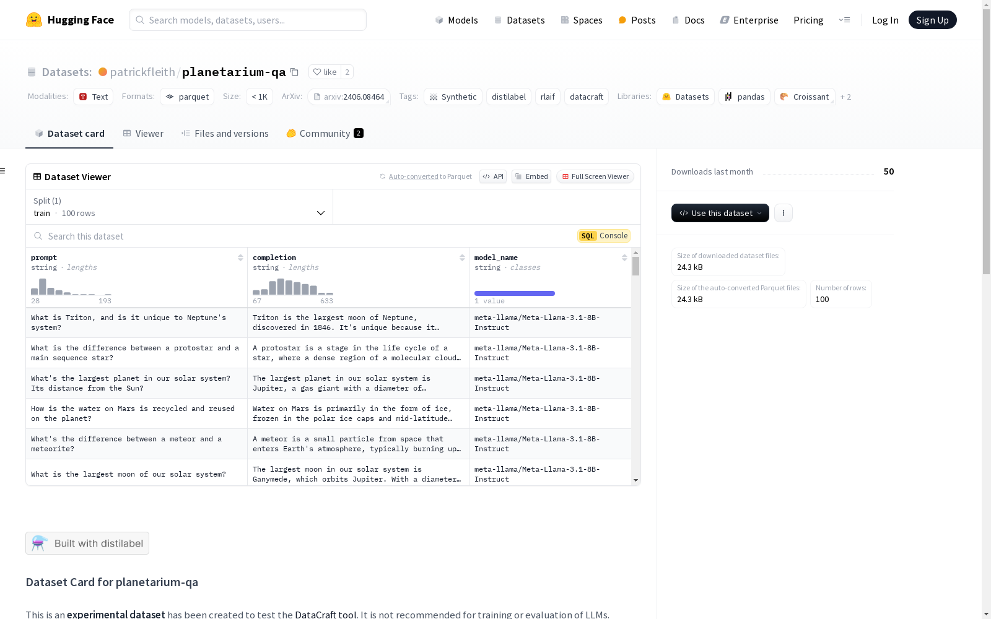Open the Files and versions tab
The width and height of the screenshot is (991, 619).
pos(225,134)
